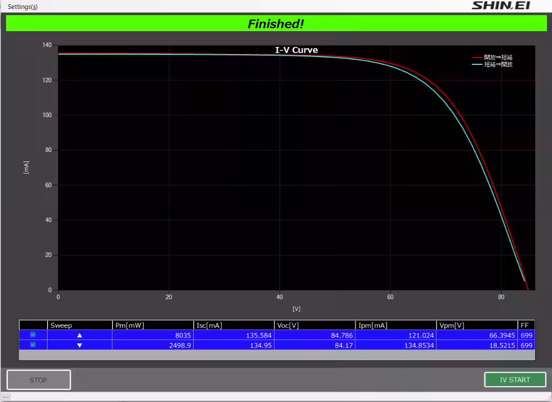Select the Pm value 2498.9 cell
552x402 pixels.
pos(153,345)
